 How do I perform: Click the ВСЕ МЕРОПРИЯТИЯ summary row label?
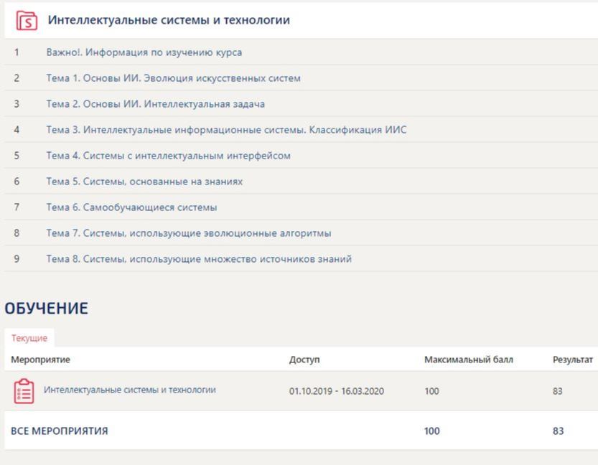(59, 431)
